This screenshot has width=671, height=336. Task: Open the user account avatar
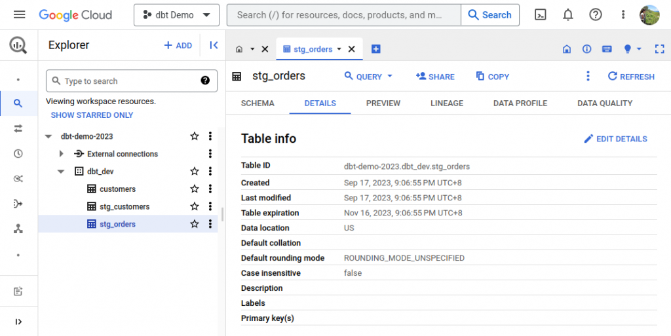pyautogui.click(x=649, y=15)
